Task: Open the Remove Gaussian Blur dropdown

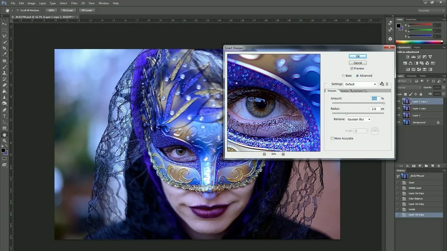Action: pos(358,119)
